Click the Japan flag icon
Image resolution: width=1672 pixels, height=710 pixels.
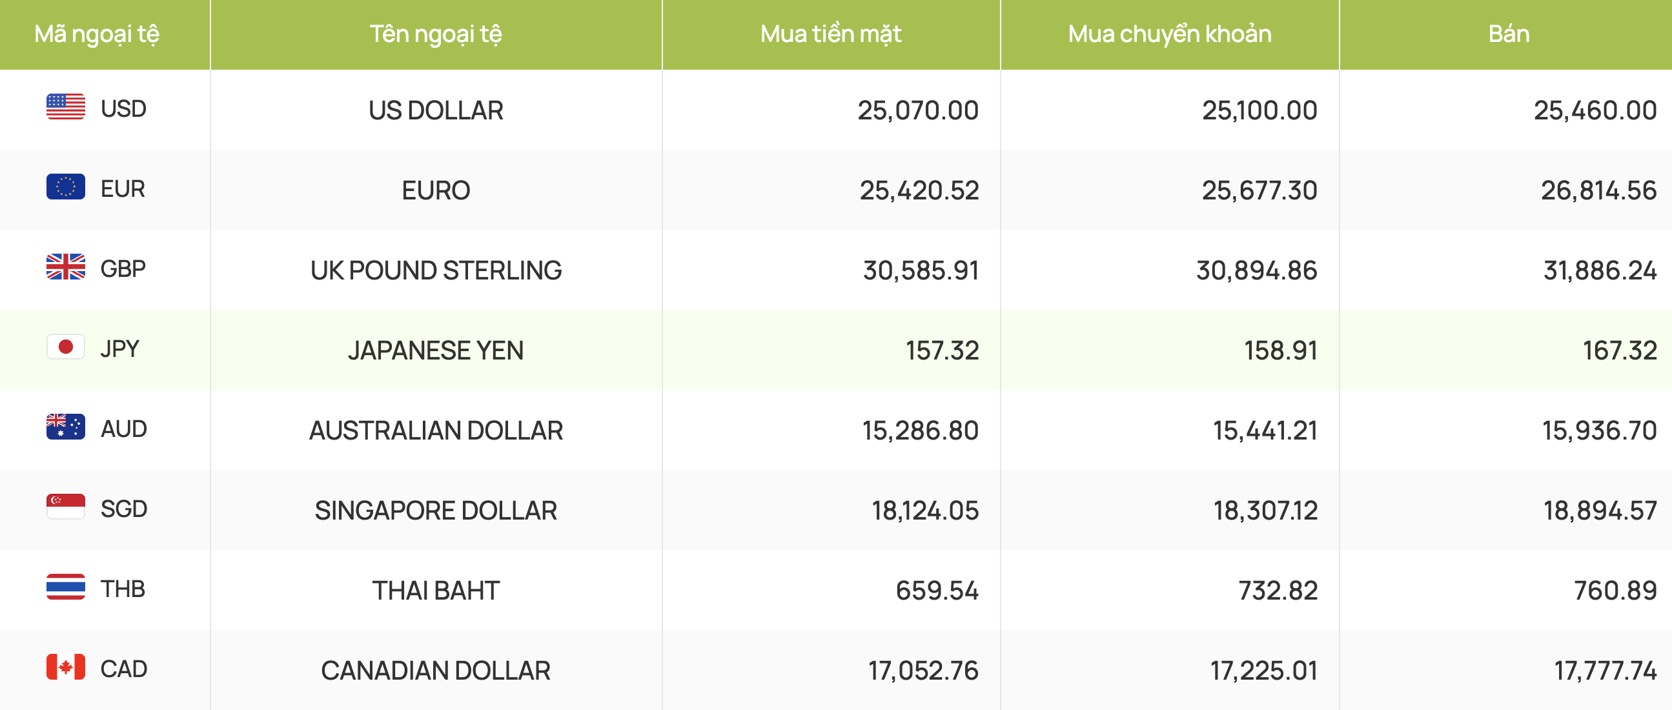66,347
